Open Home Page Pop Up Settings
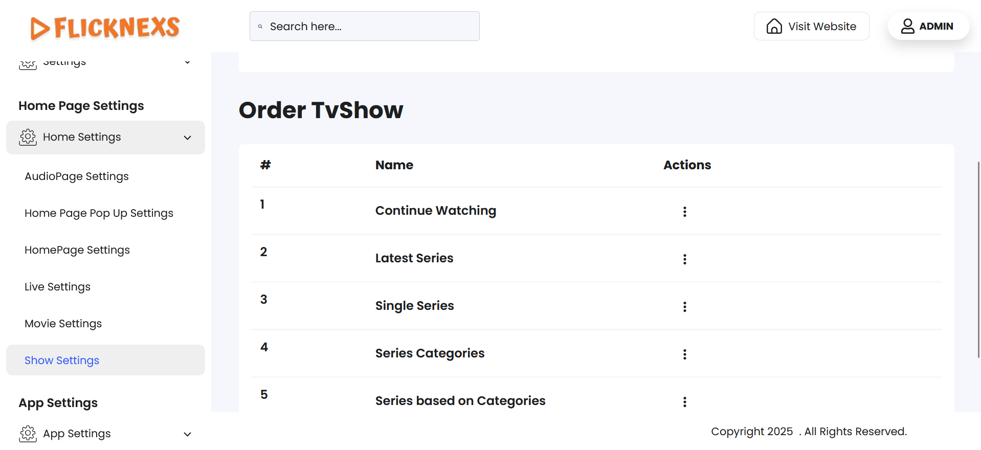 coord(99,213)
